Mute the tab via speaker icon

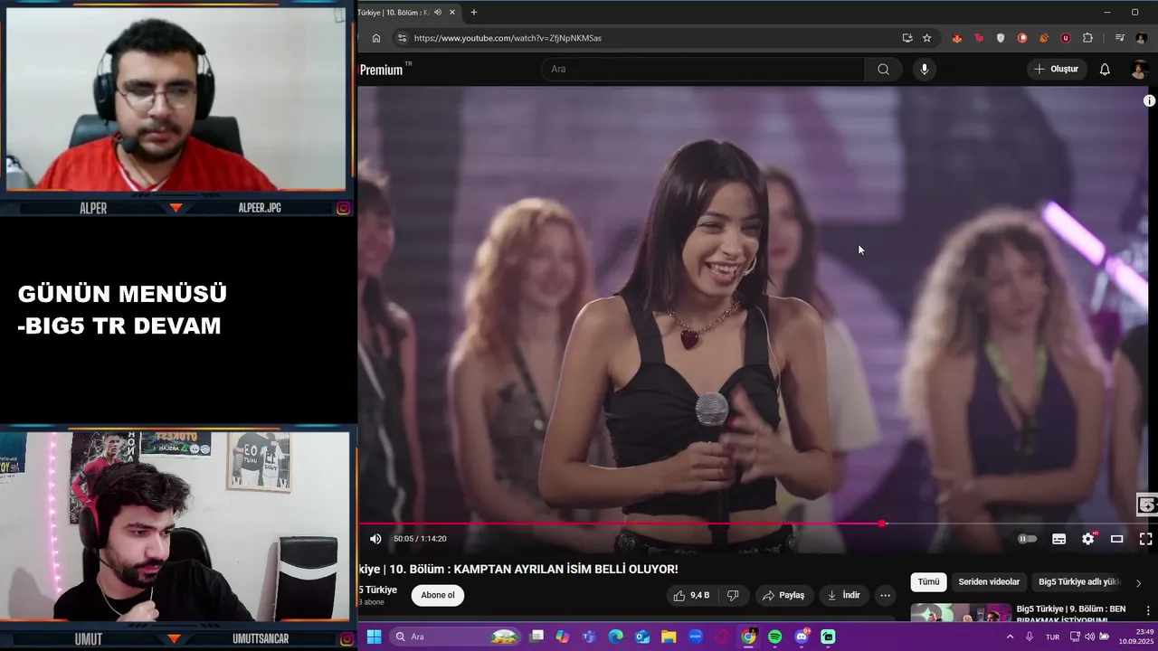pos(438,13)
